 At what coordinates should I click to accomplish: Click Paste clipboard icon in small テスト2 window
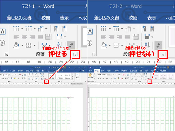tap(91, 75)
